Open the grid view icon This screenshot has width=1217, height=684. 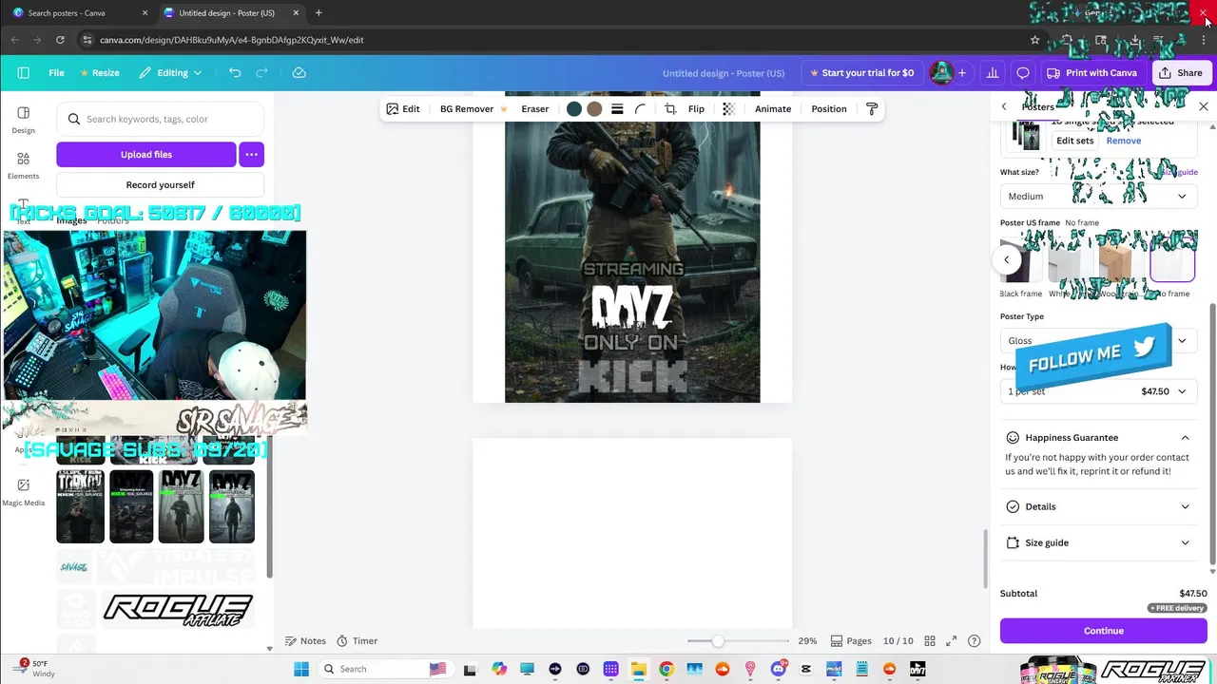[x=930, y=641]
